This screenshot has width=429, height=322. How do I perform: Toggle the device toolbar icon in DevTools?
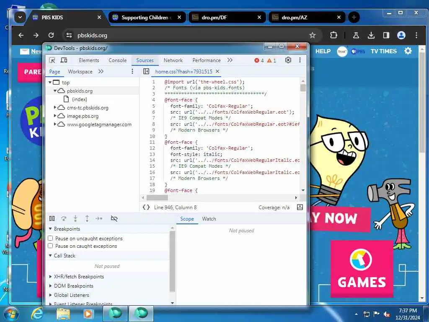click(x=64, y=60)
